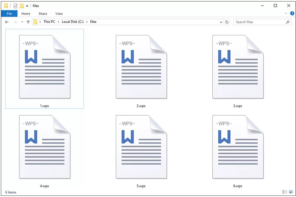Select the 1.wps filename label

45,106
